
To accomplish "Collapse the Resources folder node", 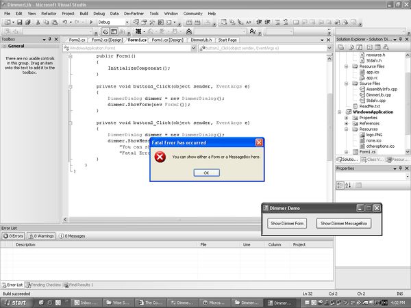I will coord(346,129).
